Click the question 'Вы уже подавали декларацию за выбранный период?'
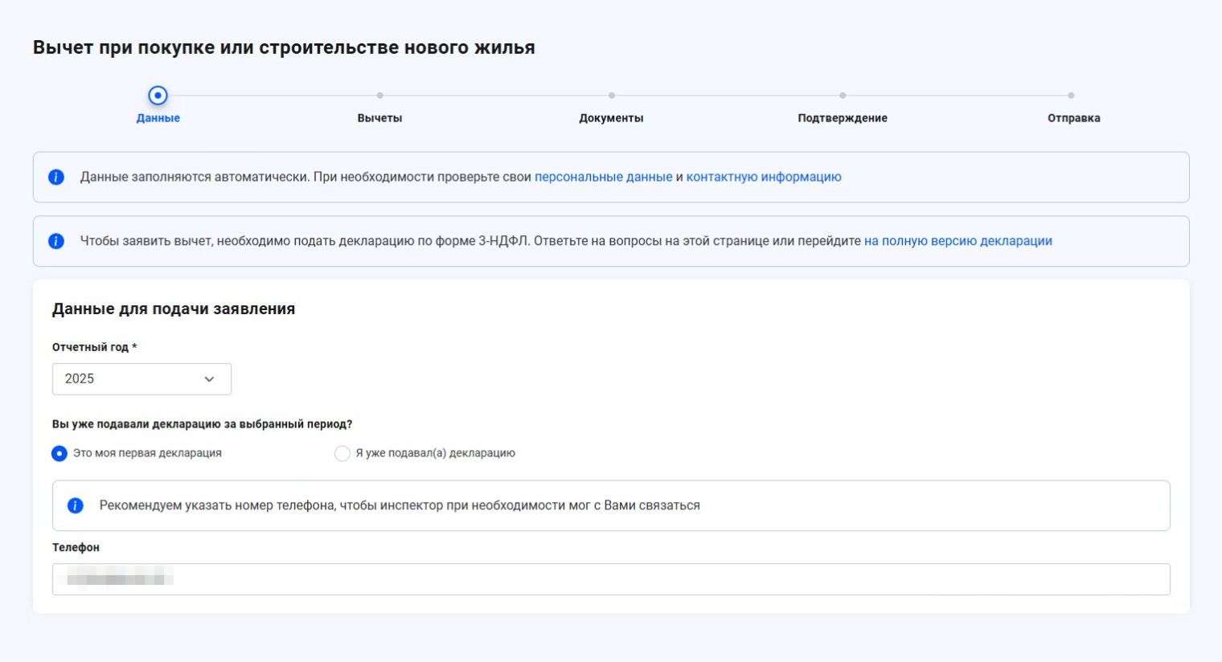 203,424
